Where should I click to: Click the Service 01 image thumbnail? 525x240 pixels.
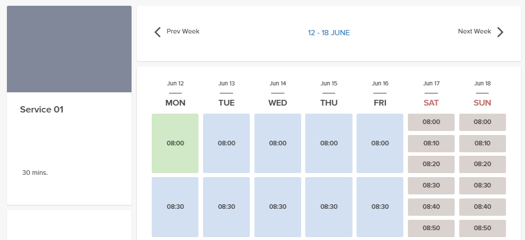69,49
